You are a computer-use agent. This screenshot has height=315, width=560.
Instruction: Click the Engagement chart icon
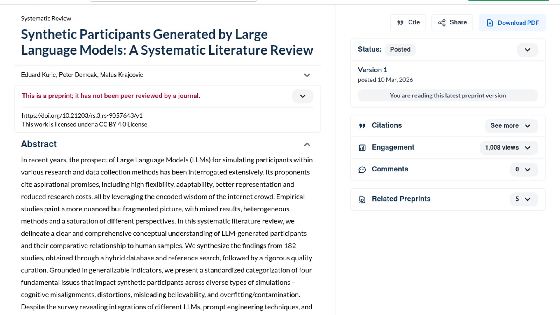(362, 148)
